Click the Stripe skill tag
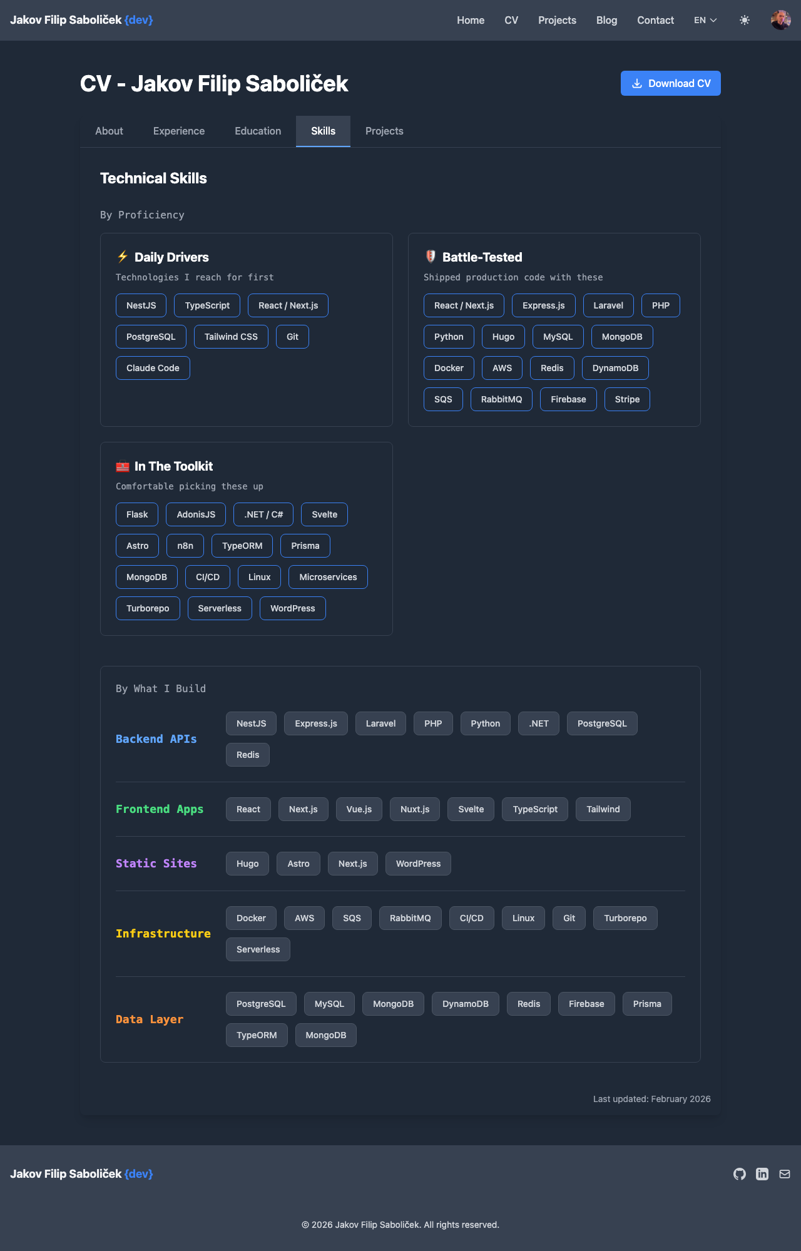The width and height of the screenshot is (801, 1251). point(627,399)
